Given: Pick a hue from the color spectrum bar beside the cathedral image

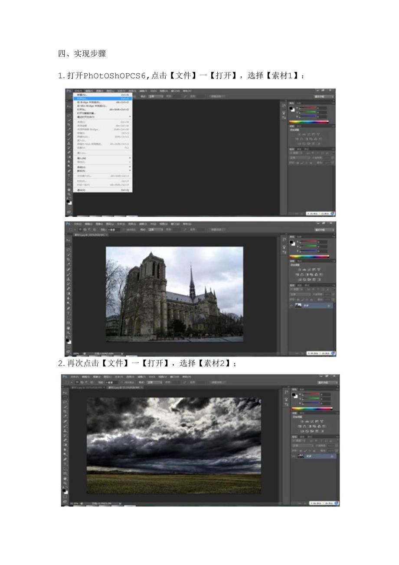Looking at the screenshot, I should (x=309, y=256).
